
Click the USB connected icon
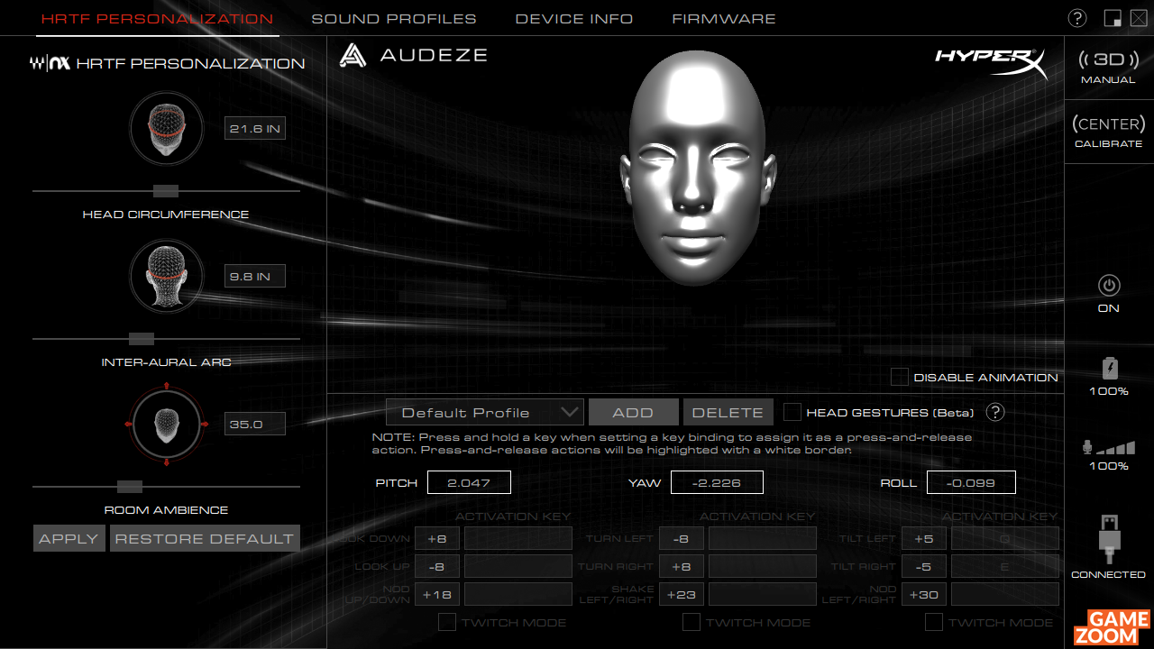(x=1109, y=538)
